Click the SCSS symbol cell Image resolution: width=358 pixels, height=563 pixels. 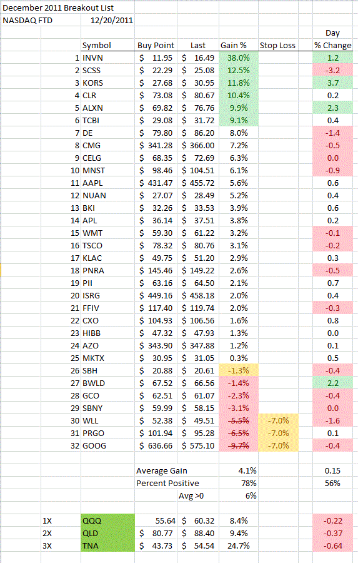tap(107, 70)
